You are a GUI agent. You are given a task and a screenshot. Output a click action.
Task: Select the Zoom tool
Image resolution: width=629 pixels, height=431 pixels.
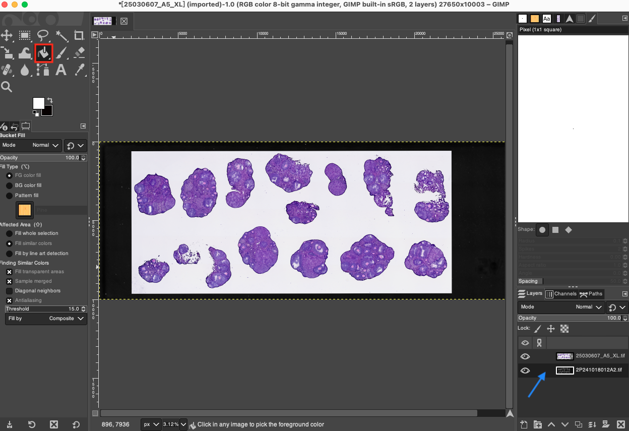pyautogui.click(x=7, y=87)
